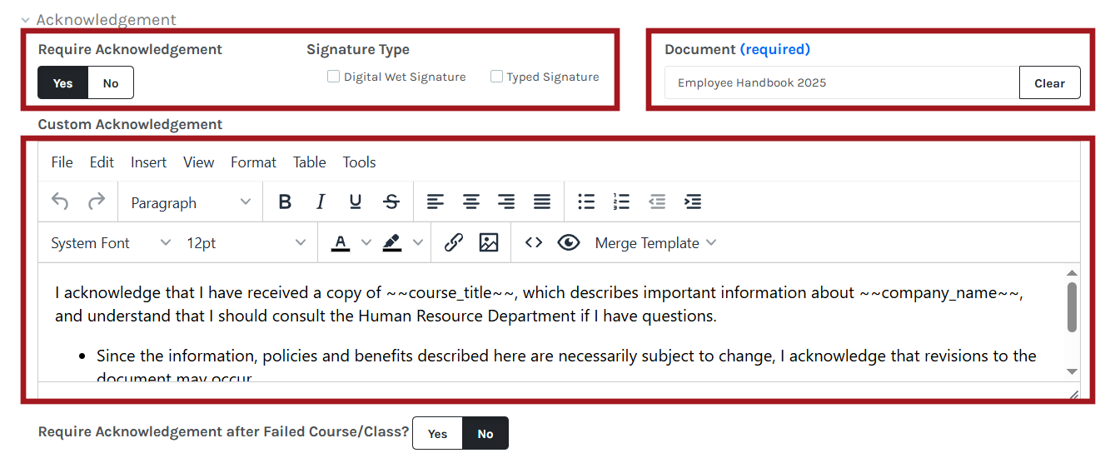Apply the current text color
The image size is (1105, 463).
[x=341, y=242]
